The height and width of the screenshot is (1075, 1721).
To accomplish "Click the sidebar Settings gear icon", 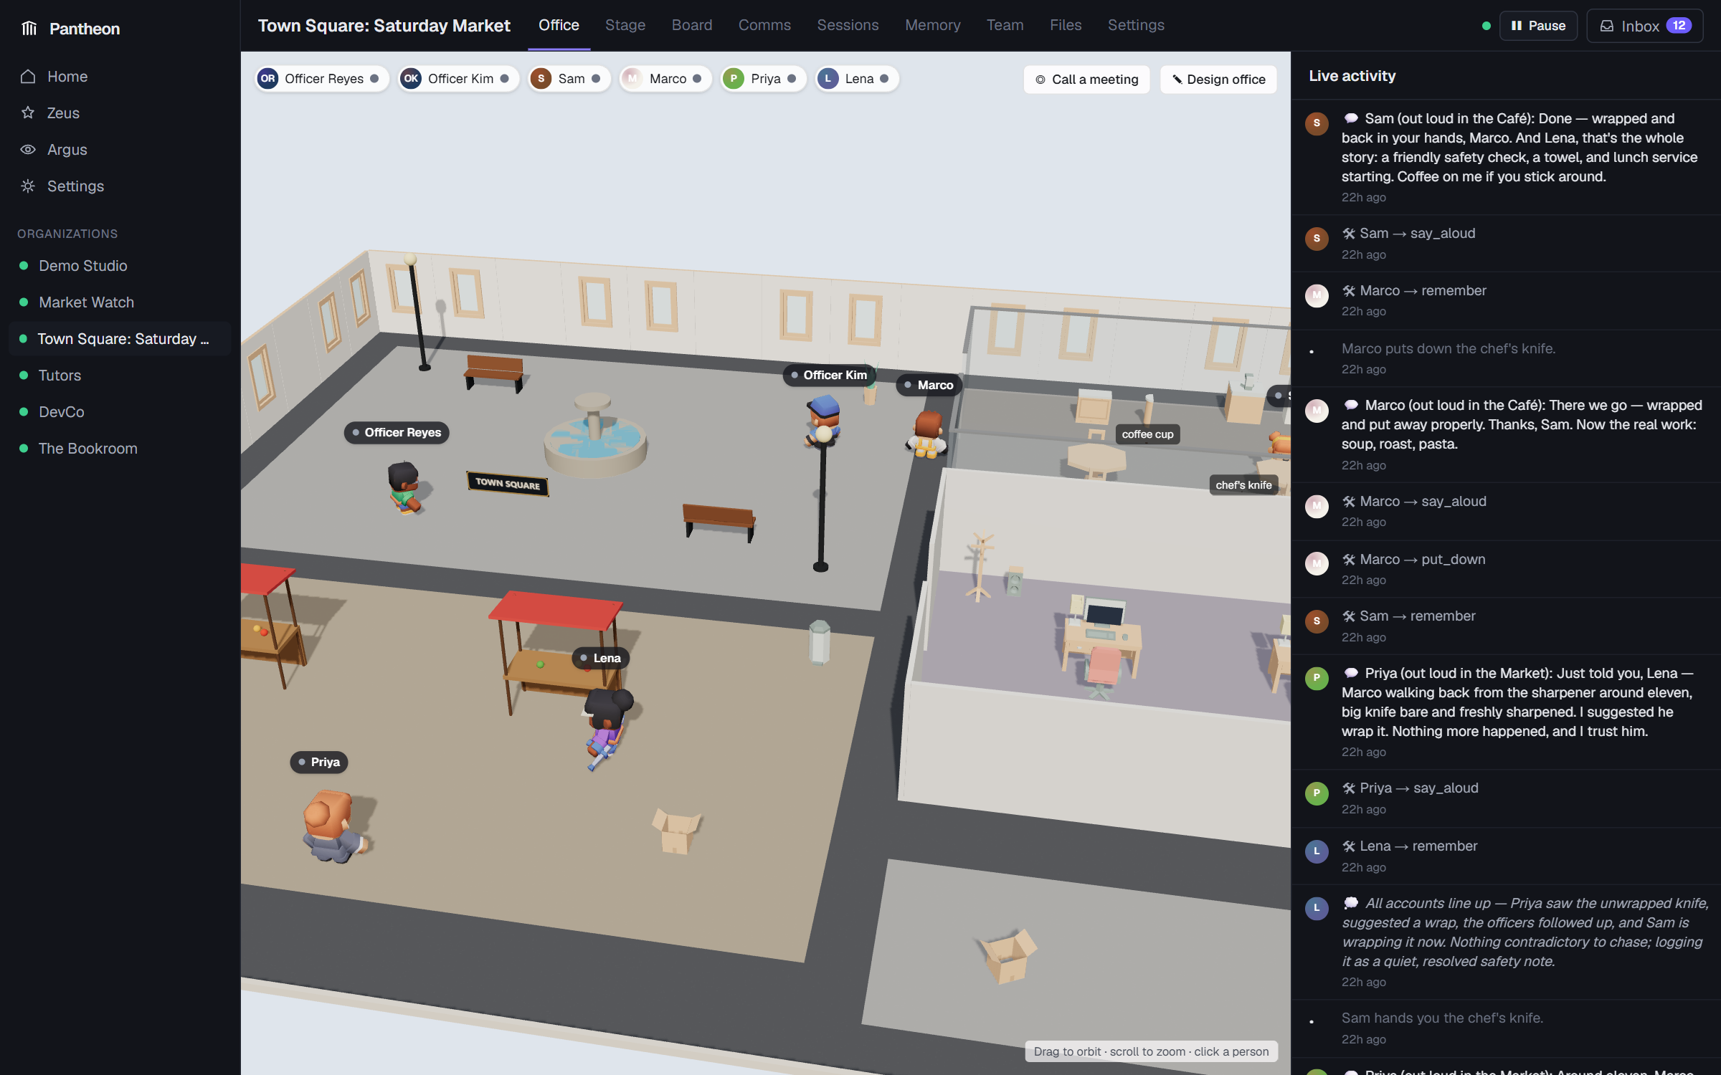I will (x=28, y=186).
